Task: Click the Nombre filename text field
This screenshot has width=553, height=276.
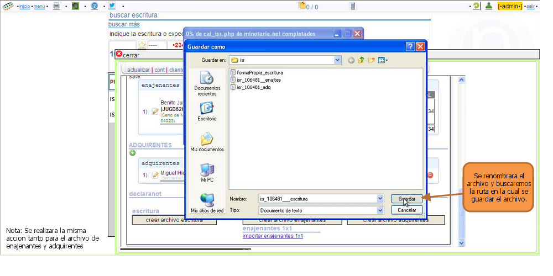Action: click(317, 199)
